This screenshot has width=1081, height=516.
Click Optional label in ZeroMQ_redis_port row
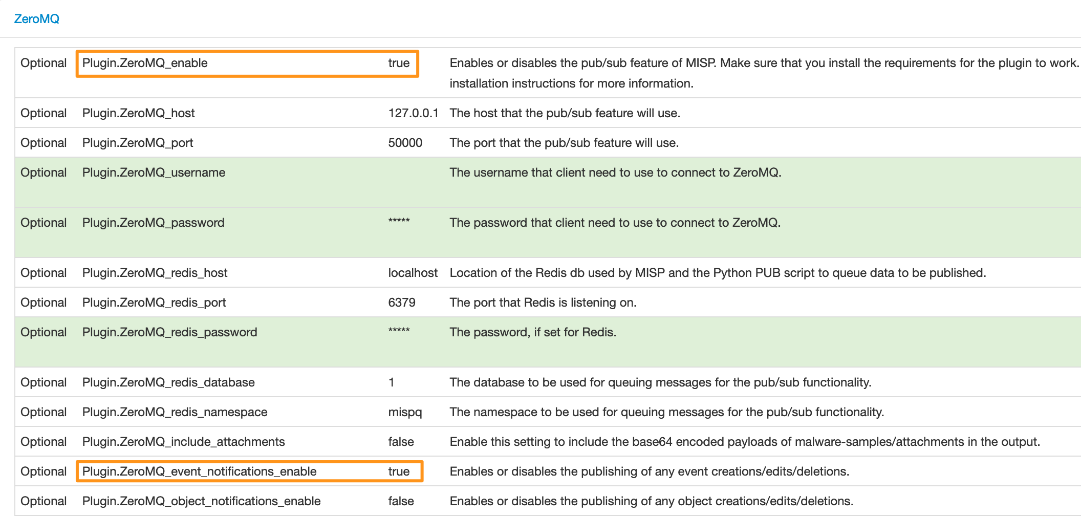44,303
